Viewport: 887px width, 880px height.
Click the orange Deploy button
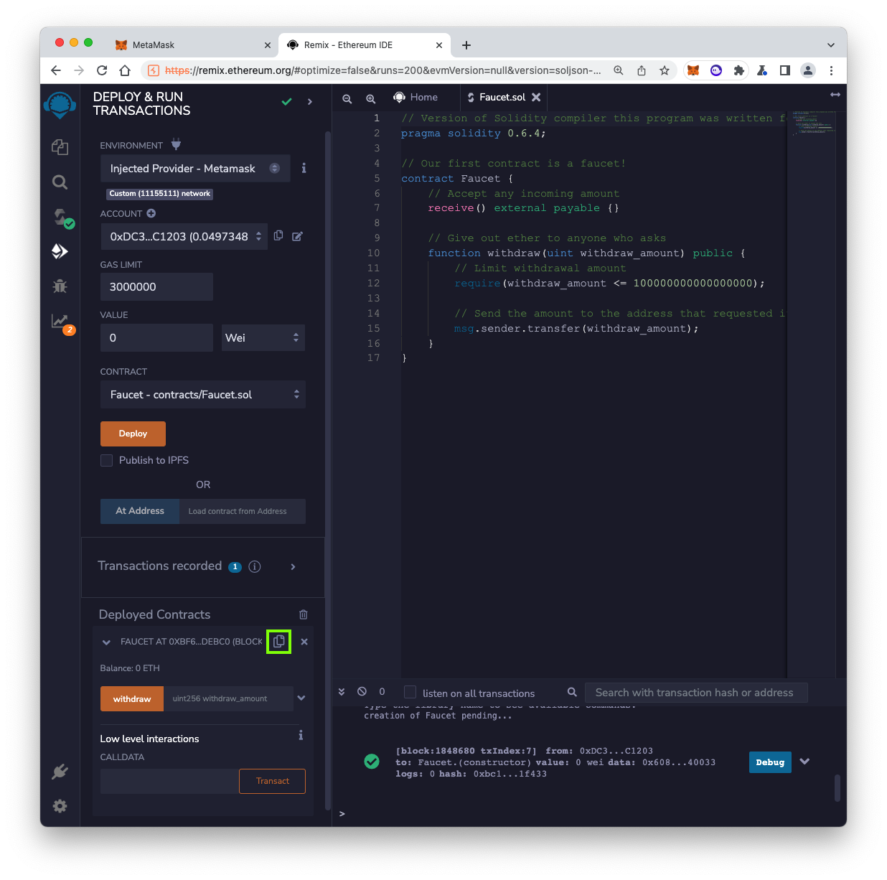tap(133, 434)
